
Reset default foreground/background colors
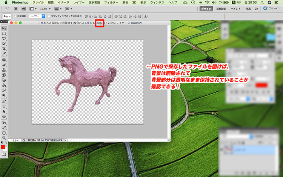pos(2,143)
